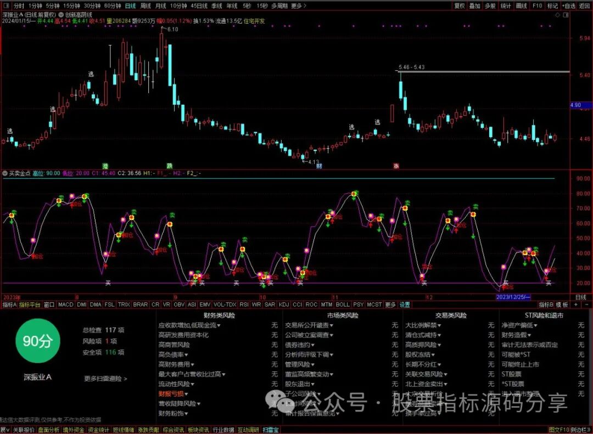Image resolution: width=593 pixels, height=434 pixels.
Task: Select the KDJ indicator tab
Action: (x=284, y=305)
